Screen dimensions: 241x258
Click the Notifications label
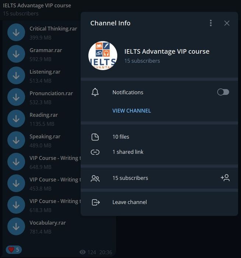[x=128, y=92]
